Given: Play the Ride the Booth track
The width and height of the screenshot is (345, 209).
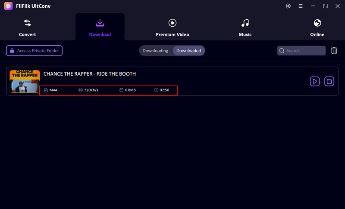Looking at the screenshot, I should pyautogui.click(x=315, y=81).
